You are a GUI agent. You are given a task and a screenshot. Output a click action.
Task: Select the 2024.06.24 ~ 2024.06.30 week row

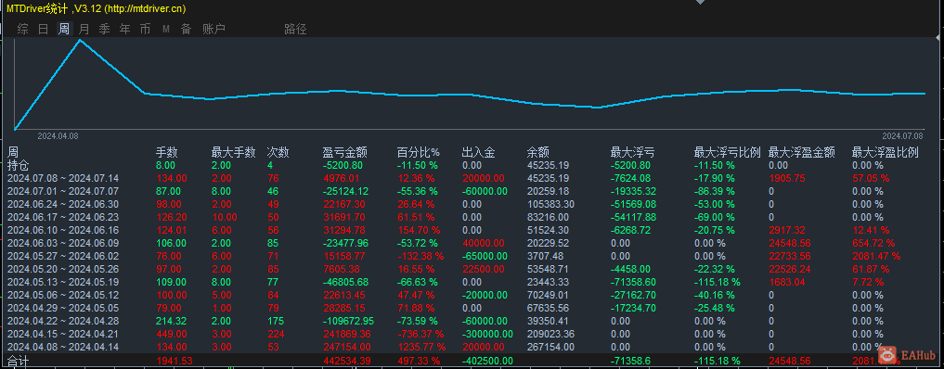472,204
